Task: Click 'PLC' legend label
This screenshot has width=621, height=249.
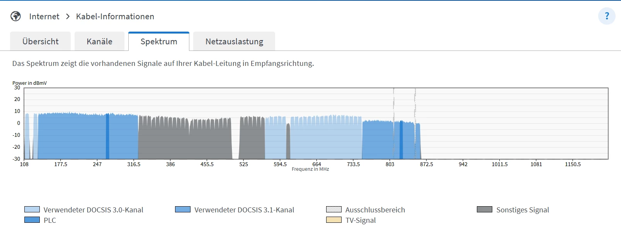Action: (50, 220)
